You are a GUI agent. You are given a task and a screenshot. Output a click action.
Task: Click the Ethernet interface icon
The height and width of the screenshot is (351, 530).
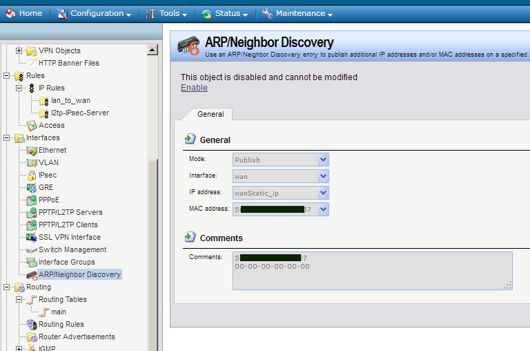tap(32, 151)
